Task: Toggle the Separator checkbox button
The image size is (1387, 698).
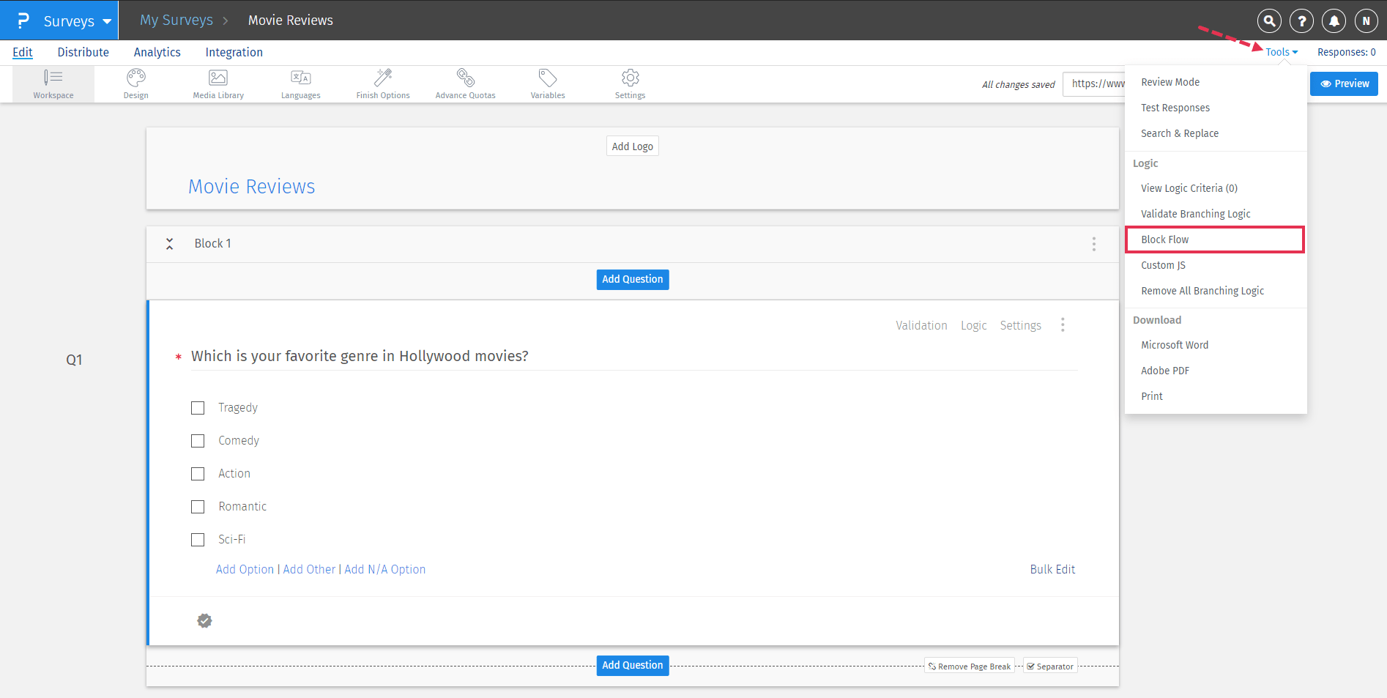Action: pyautogui.click(x=1050, y=667)
